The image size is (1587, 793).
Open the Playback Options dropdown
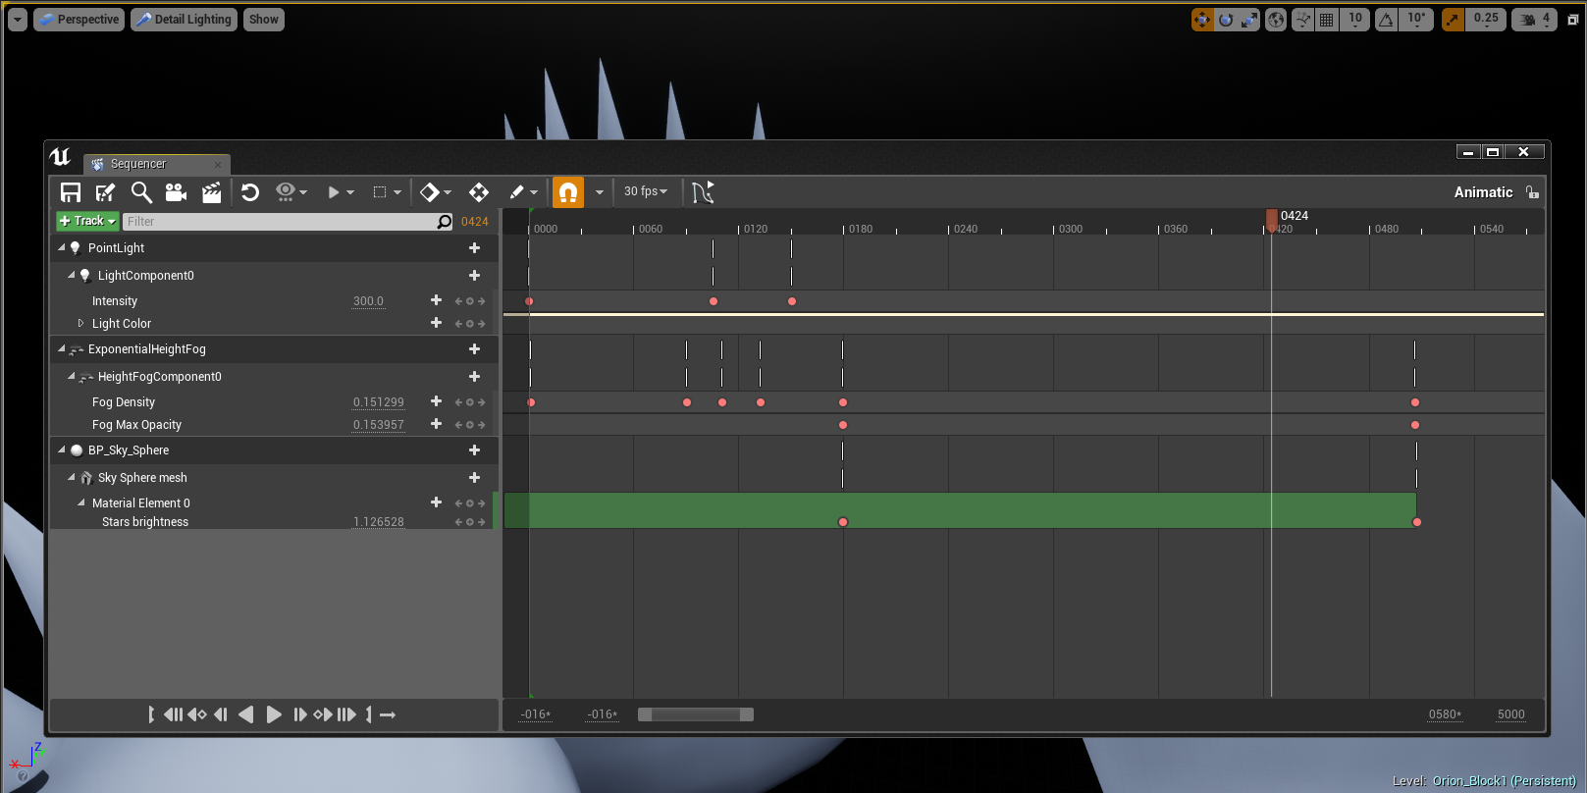340,192
